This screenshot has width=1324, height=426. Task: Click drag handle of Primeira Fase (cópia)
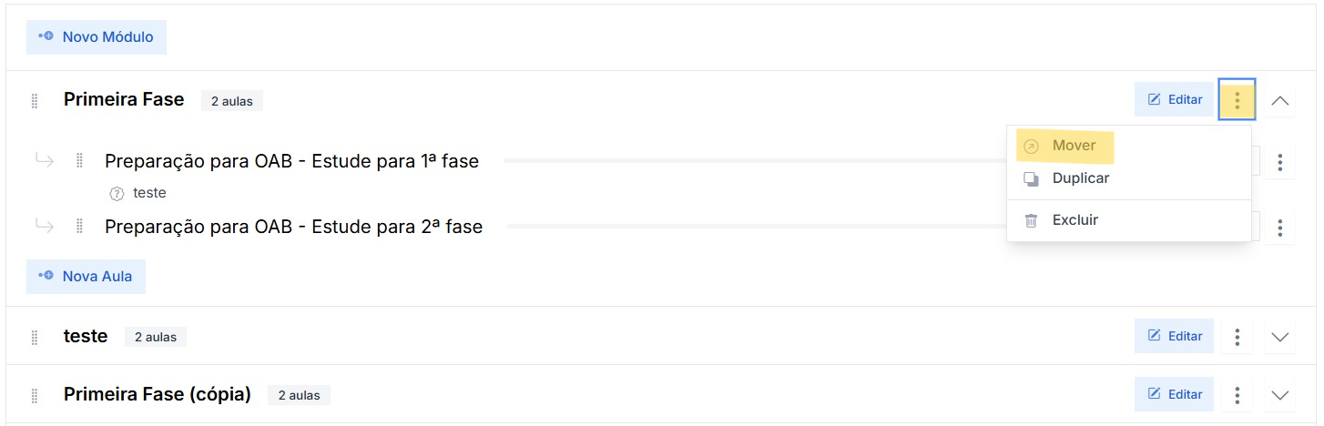[35, 395]
